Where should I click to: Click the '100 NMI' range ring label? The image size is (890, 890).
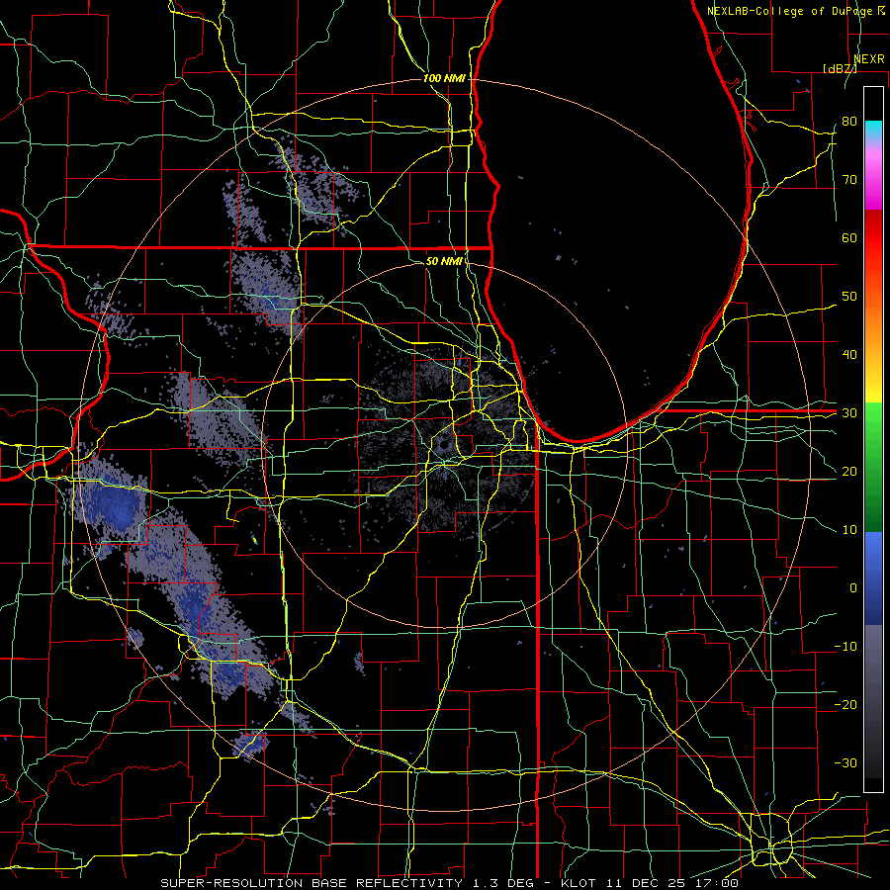(444, 78)
